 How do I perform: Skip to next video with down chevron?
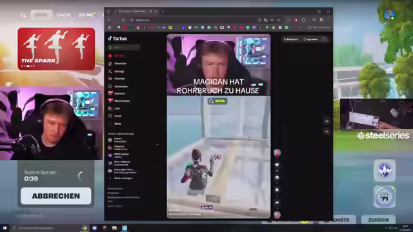[327, 131]
